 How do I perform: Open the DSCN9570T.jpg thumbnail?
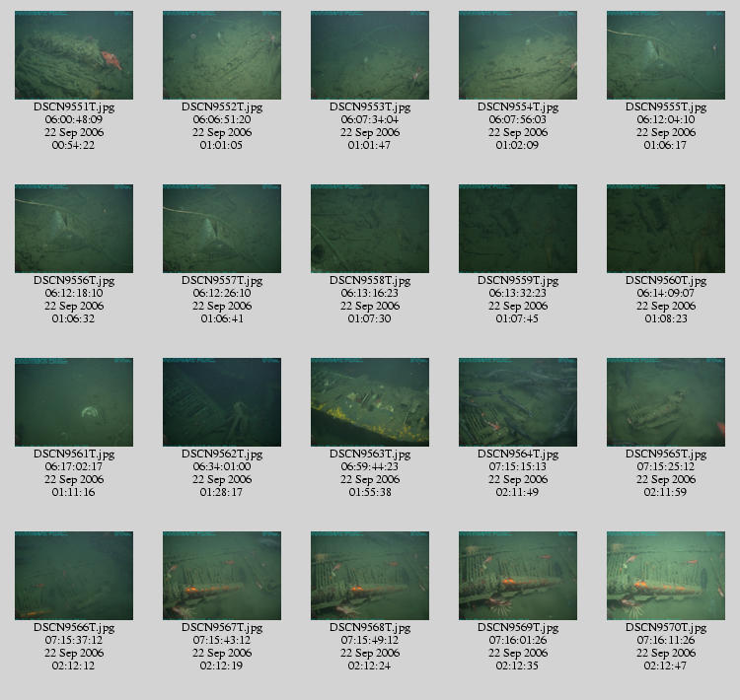point(666,576)
